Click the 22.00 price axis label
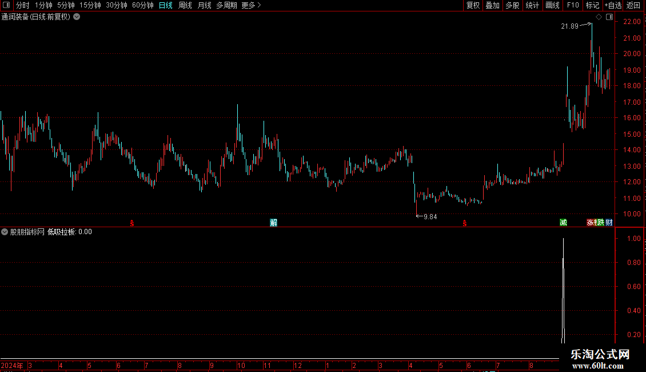The image size is (646, 372). 632,21
